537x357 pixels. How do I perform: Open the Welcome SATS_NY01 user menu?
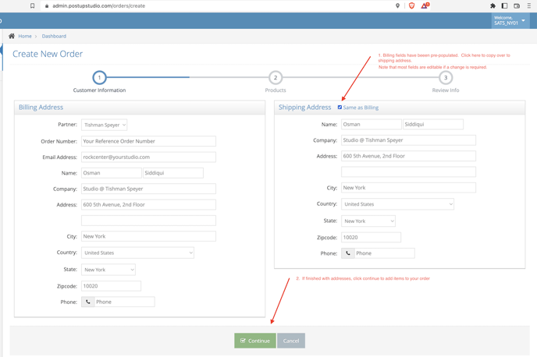pos(510,20)
